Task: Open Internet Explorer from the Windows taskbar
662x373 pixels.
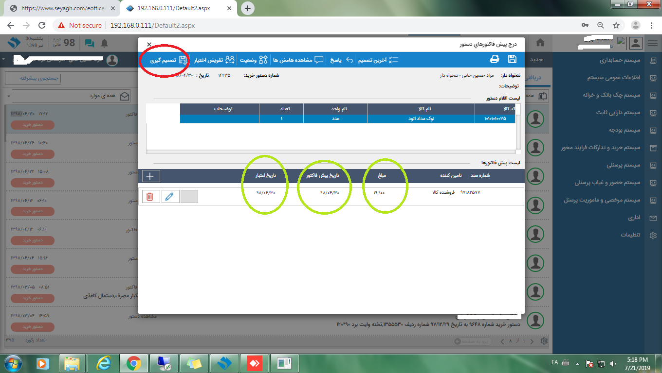Action: (x=103, y=362)
